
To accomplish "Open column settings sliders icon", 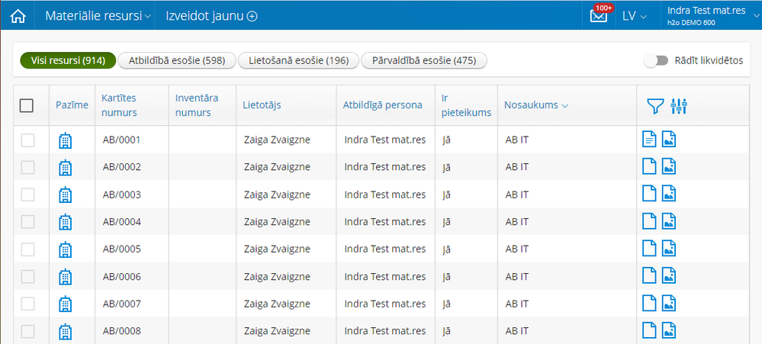I will pos(679,107).
